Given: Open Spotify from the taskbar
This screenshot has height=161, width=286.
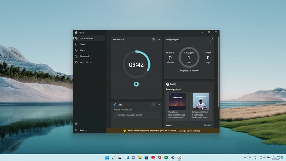Looking at the screenshot, I should point(166,157).
